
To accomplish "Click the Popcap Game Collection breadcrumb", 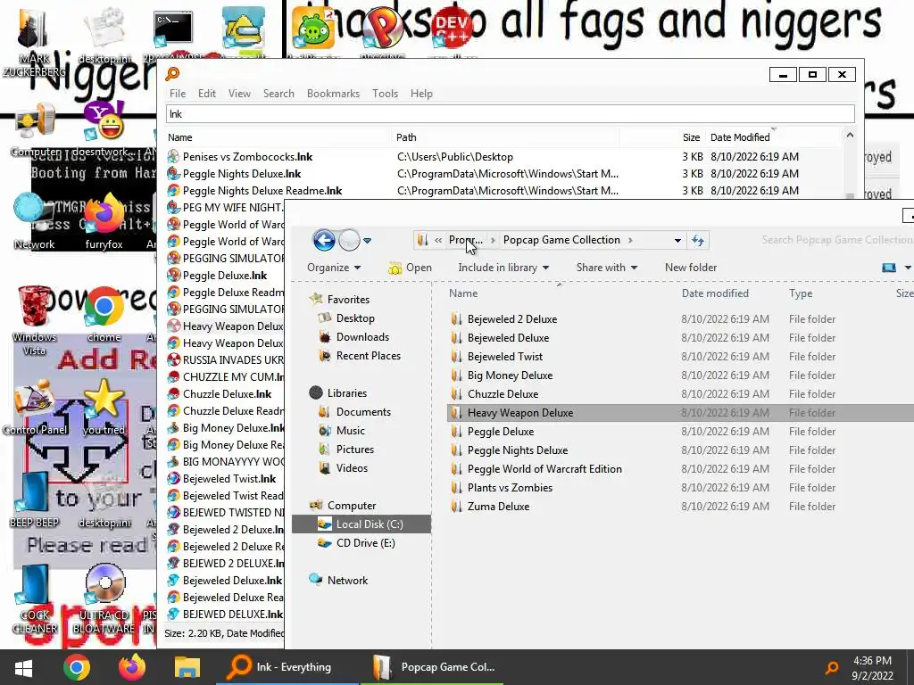I will pyautogui.click(x=561, y=240).
